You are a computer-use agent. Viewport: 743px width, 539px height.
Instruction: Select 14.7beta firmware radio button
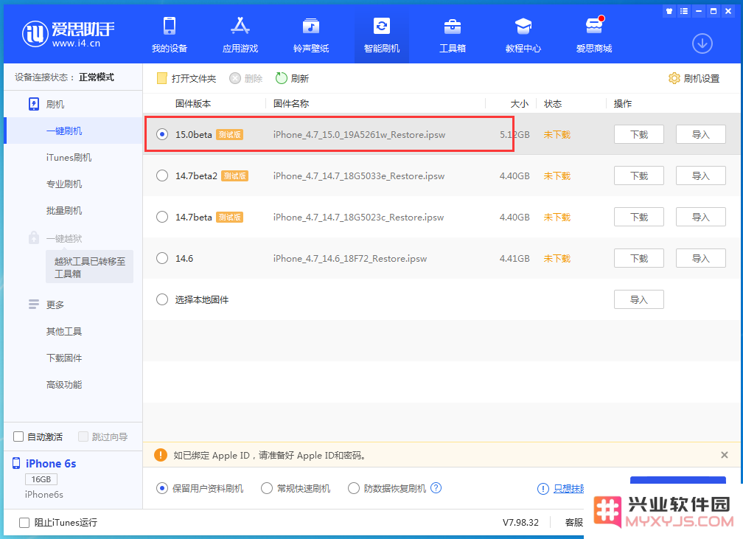coord(162,217)
